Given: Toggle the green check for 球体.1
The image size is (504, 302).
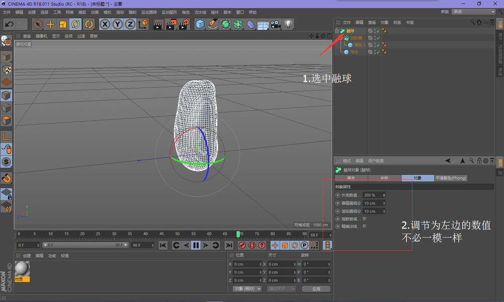Looking at the screenshot, I should pos(378,45).
